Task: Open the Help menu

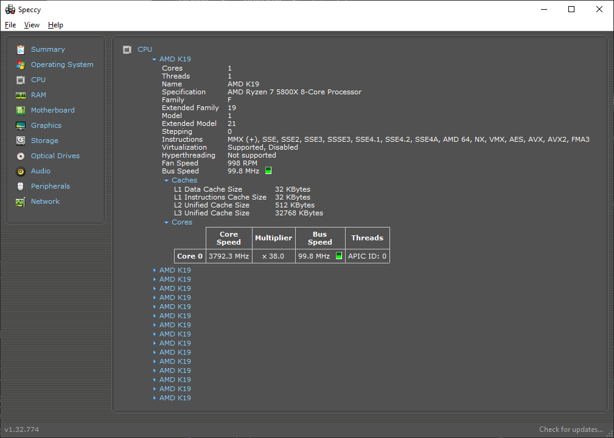Action: pos(55,25)
